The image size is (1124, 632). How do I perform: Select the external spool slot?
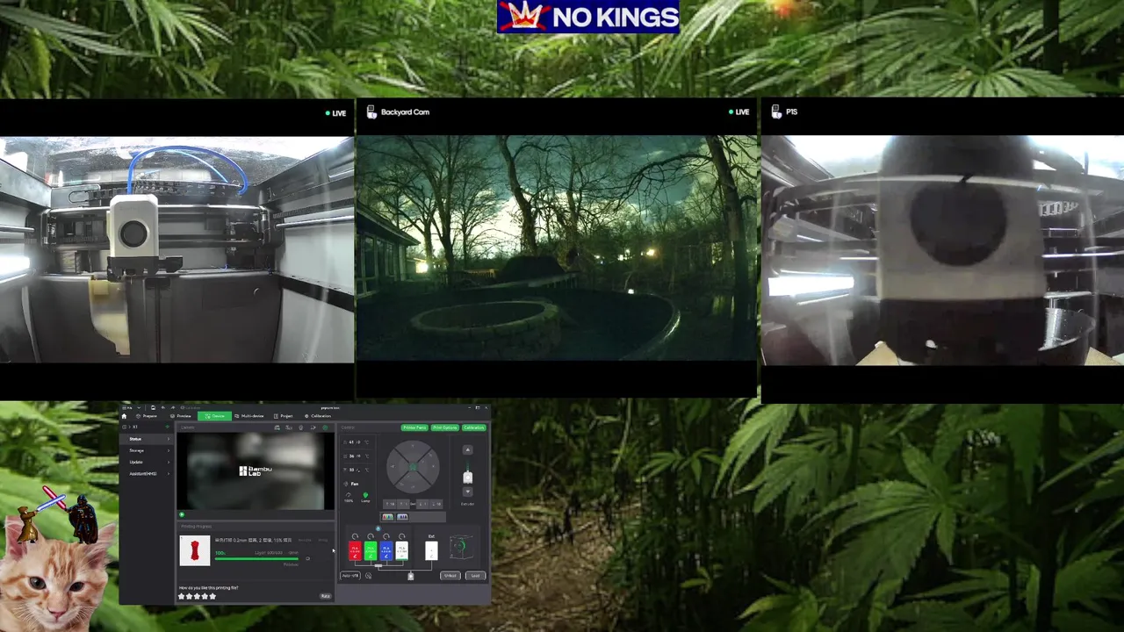431,550
